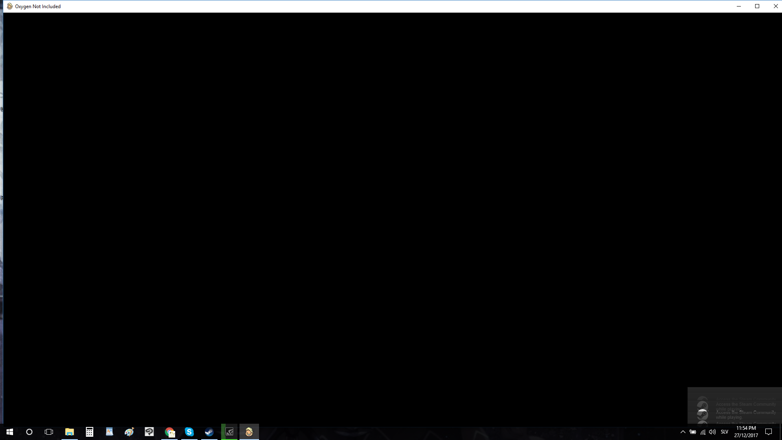The image size is (782, 440).
Task: Open the Wi-Fi network tray icon
Action: point(703,432)
